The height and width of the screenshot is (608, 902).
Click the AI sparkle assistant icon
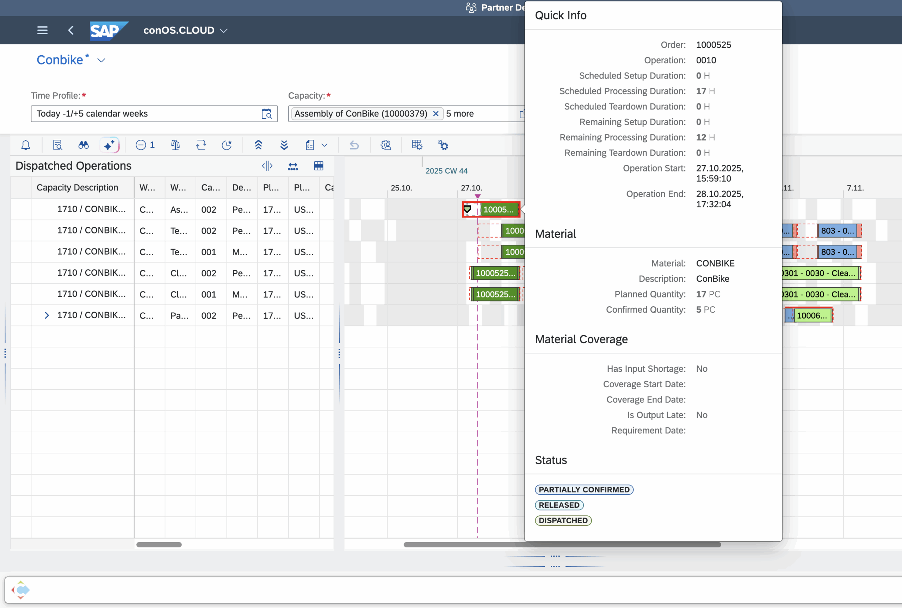pos(110,145)
